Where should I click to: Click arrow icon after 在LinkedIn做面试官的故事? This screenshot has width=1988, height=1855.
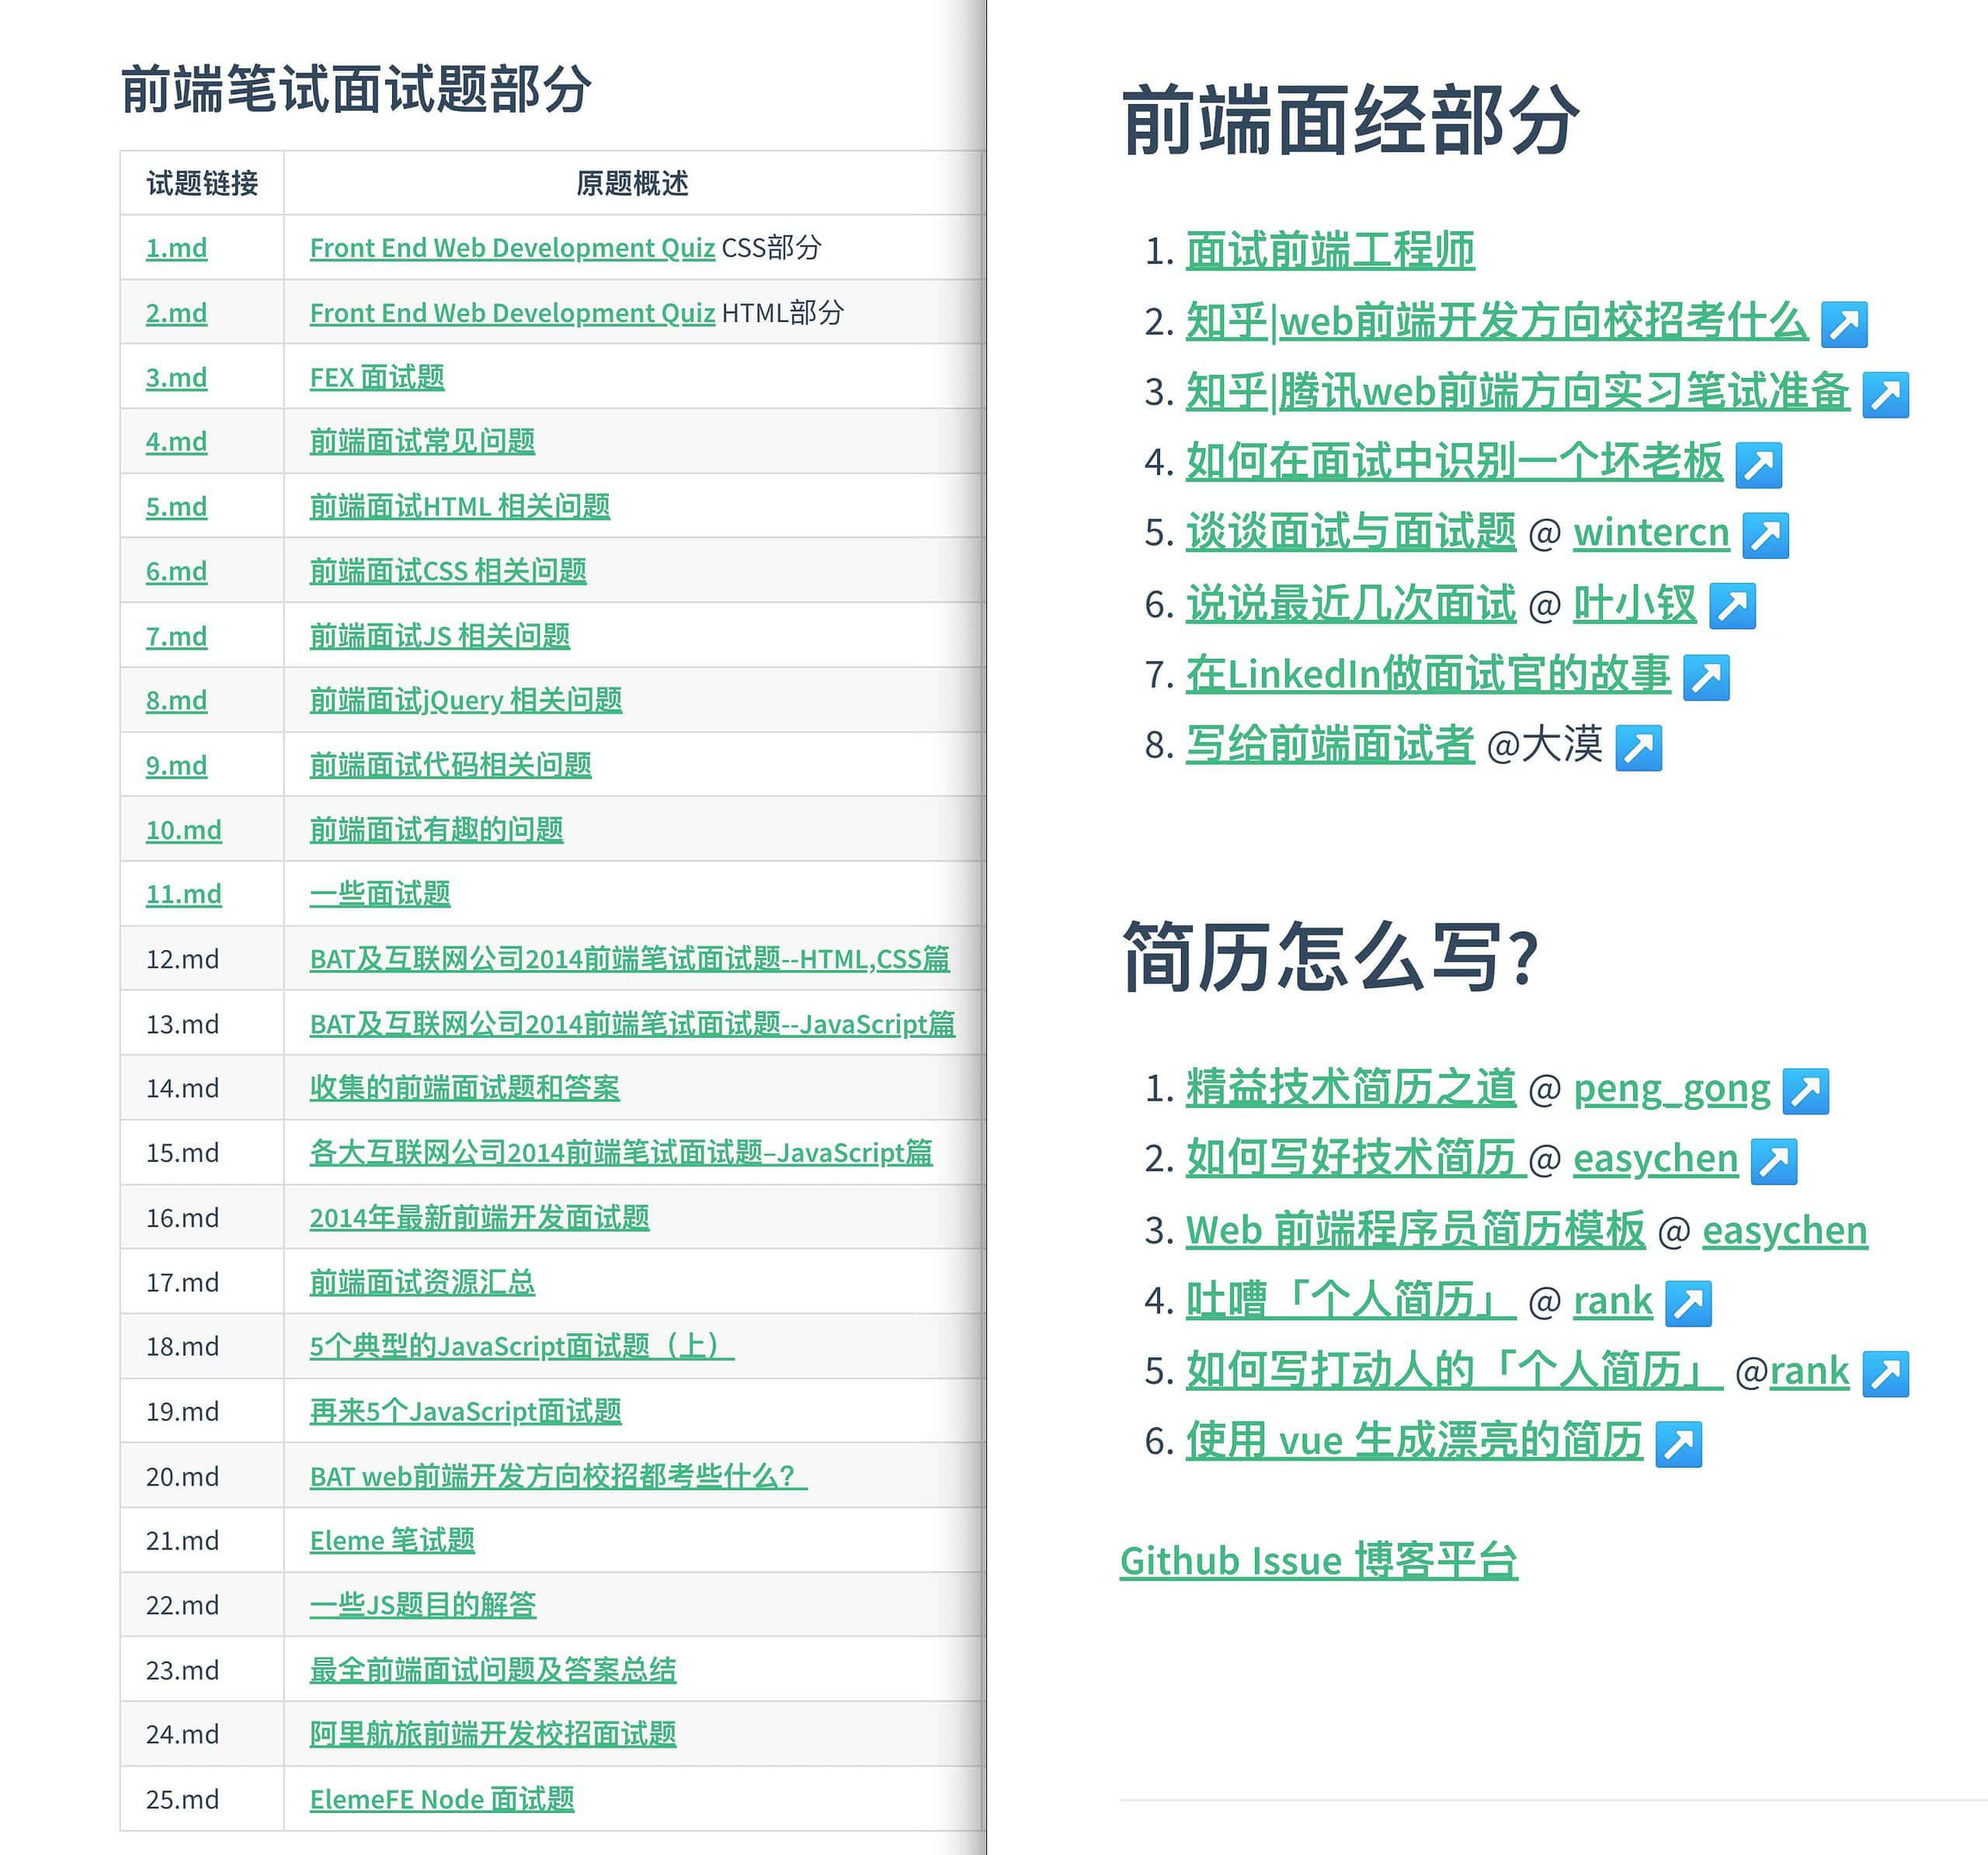click(1706, 677)
